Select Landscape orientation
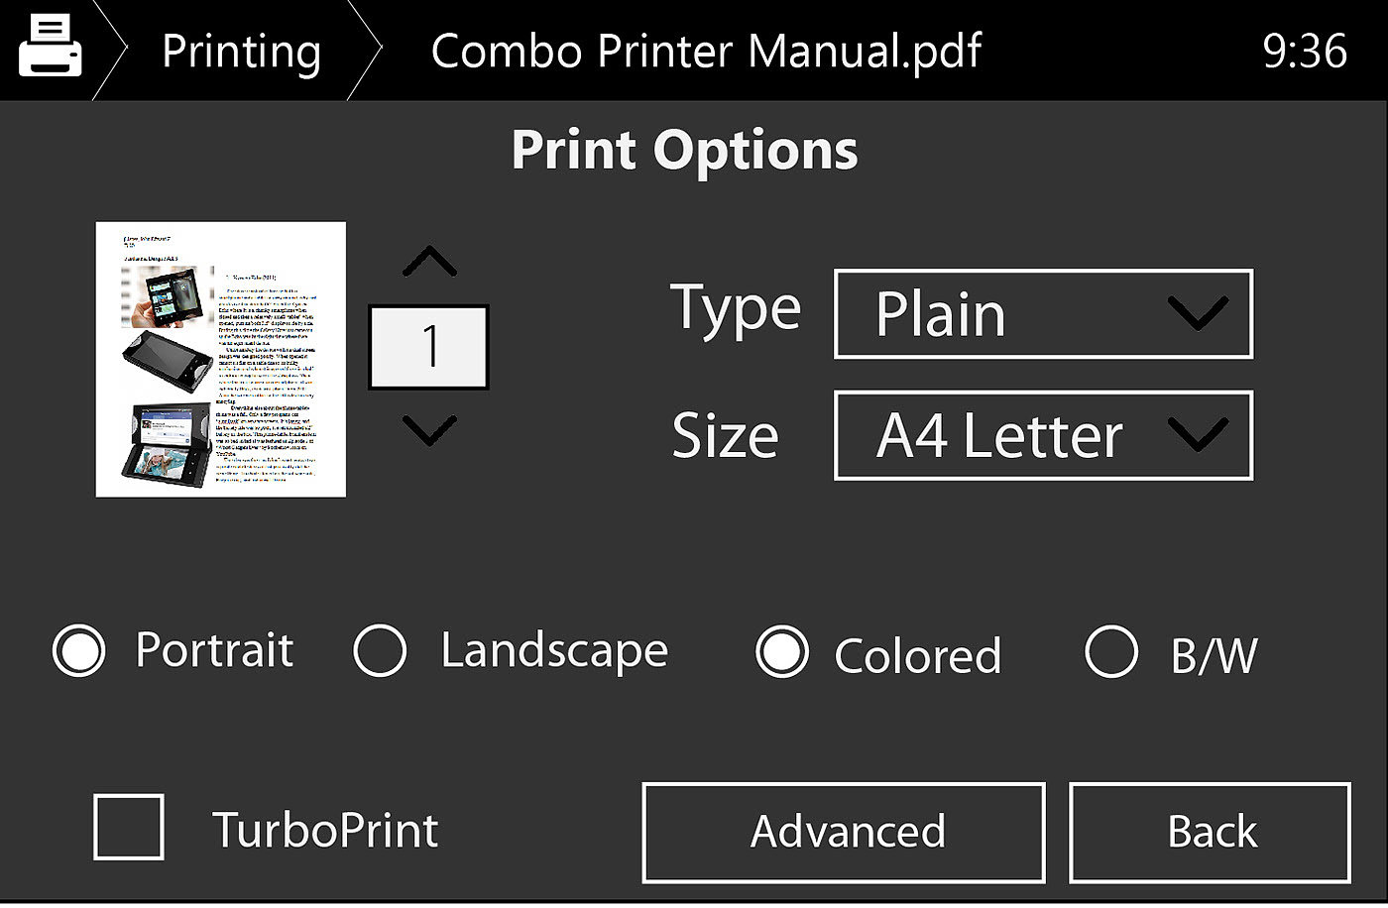The image size is (1388, 908). point(381,651)
